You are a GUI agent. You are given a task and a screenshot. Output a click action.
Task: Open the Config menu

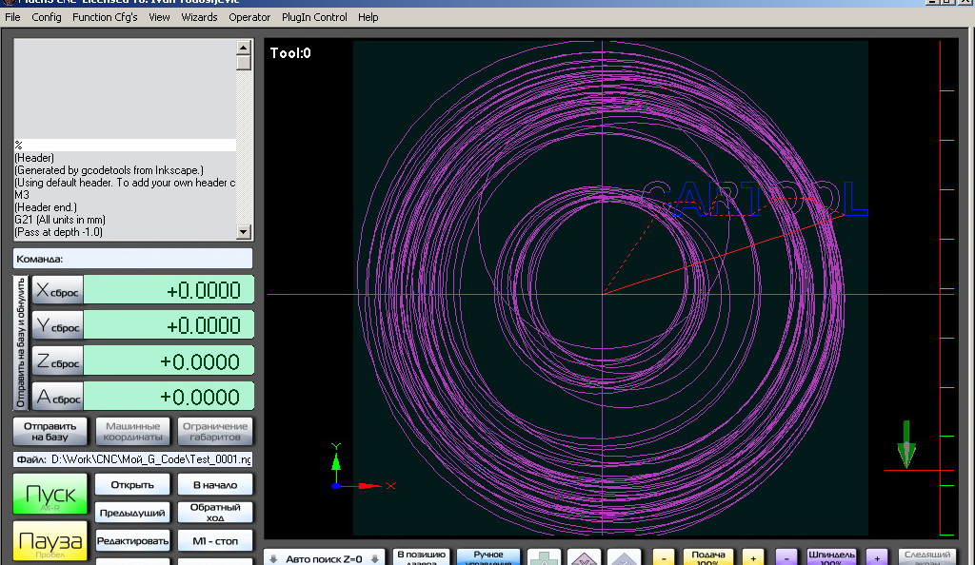47,17
